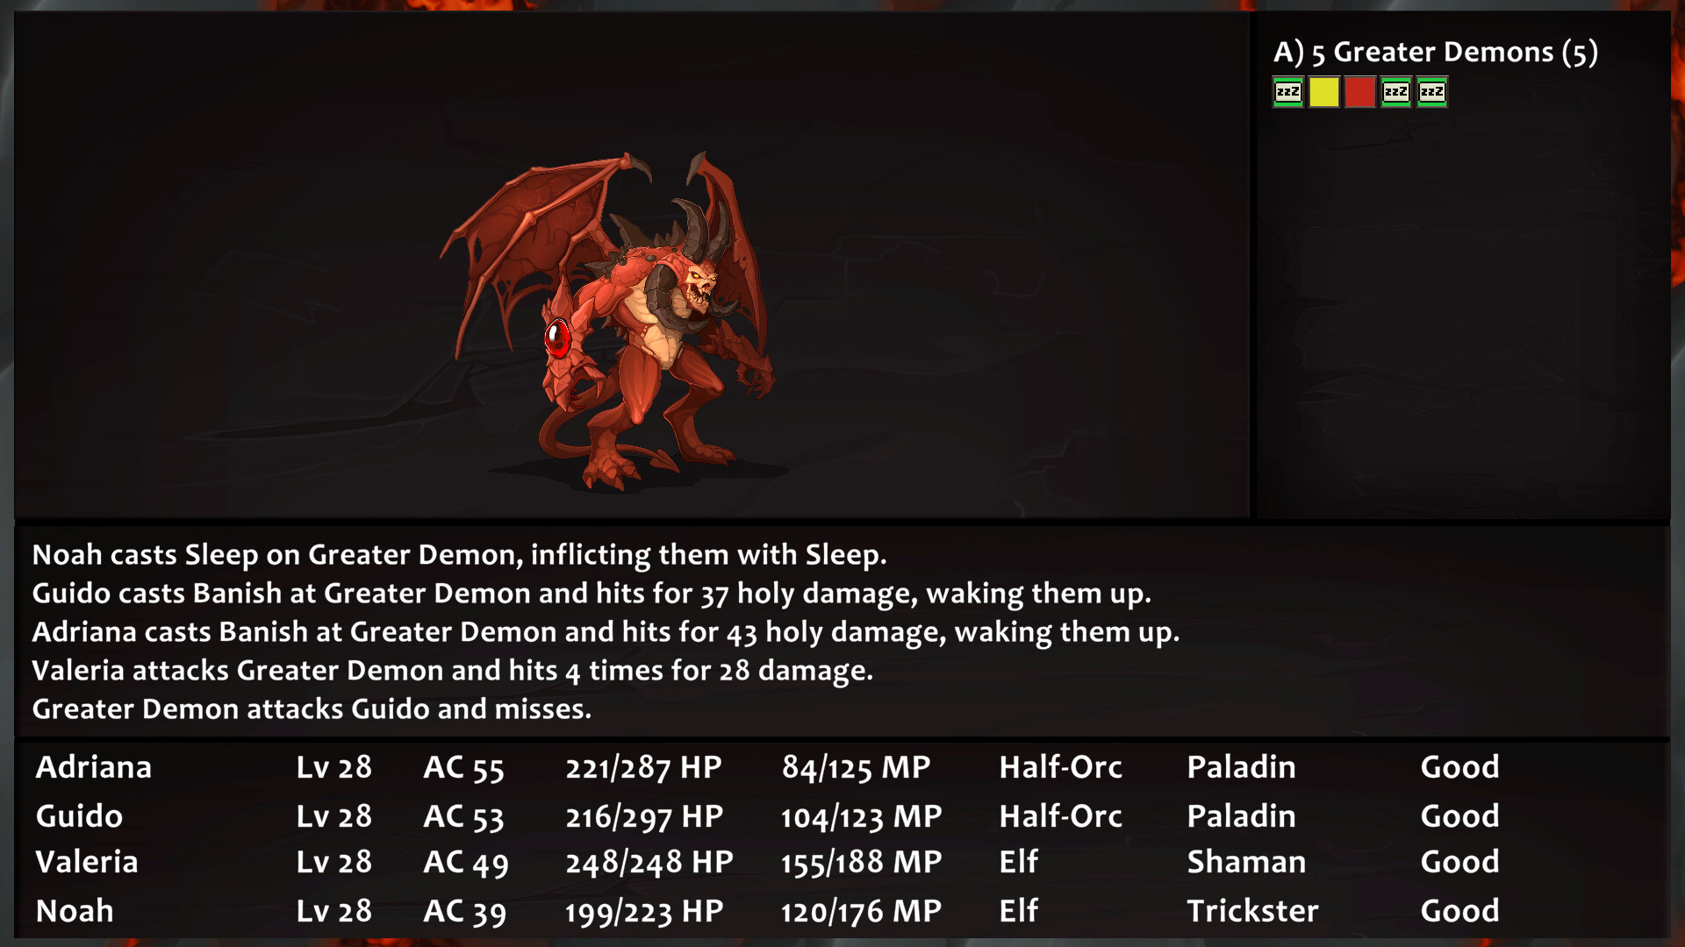Screen dimensions: 1685x947
Task: Click Guido's 104/123 MP value
Action: (x=861, y=817)
